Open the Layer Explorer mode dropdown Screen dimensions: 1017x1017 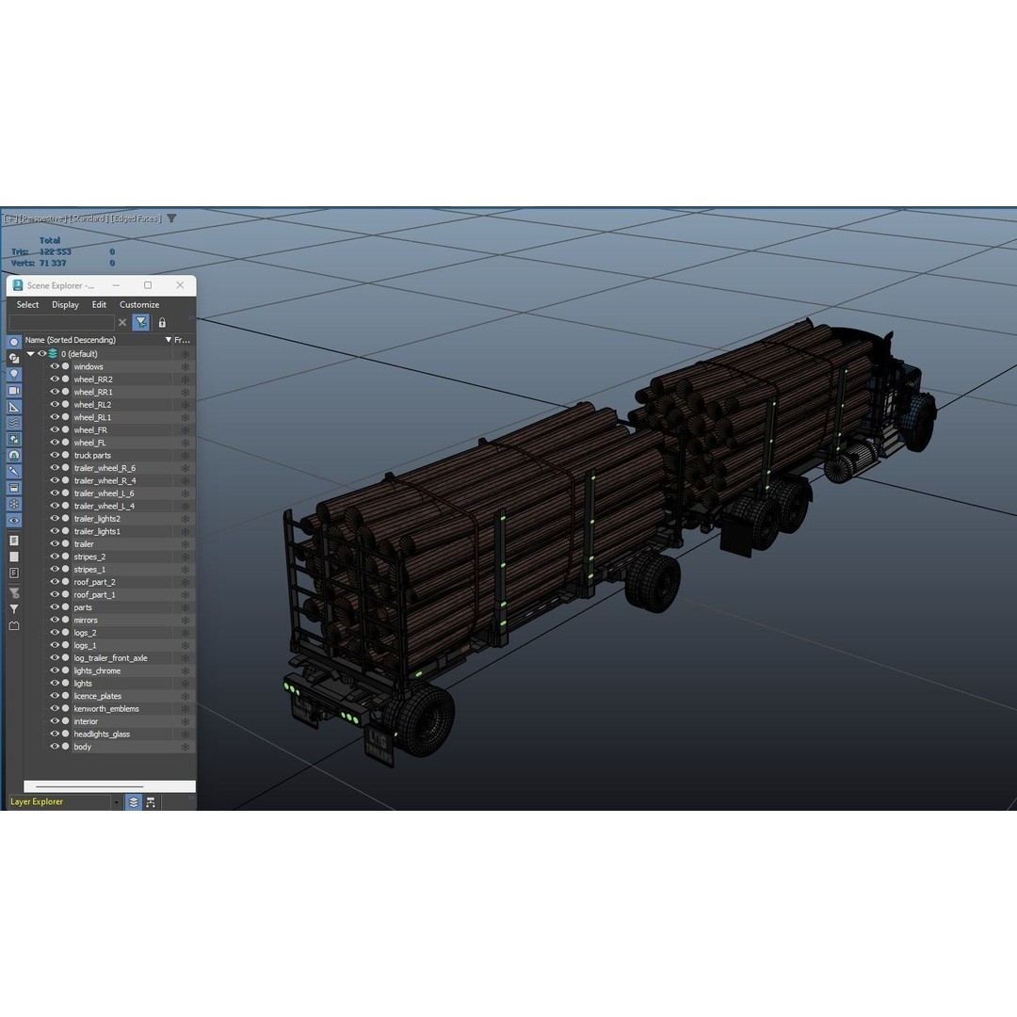(x=116, y=801)
